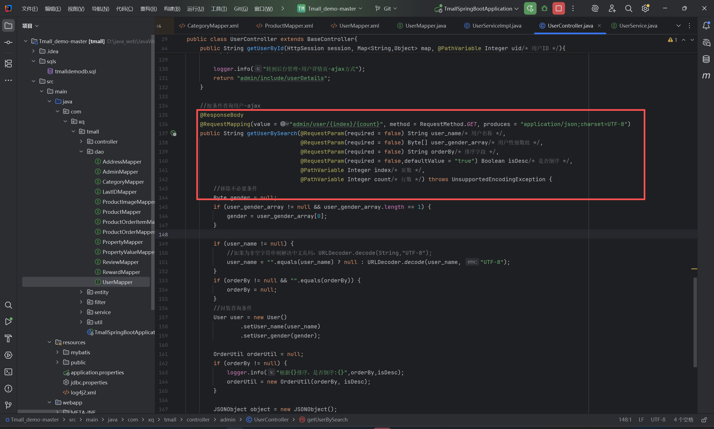Open the Database tool window
Viewport: 714px width, 429px height.
coord(706,59)
